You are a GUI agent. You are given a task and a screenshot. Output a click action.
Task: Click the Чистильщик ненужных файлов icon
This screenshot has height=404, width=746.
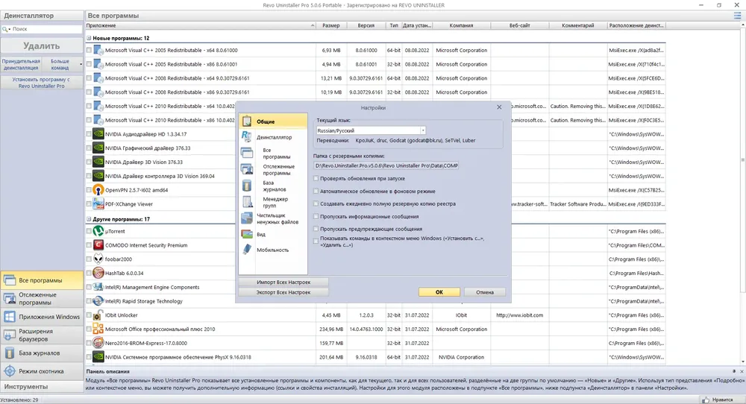point(247,218)
